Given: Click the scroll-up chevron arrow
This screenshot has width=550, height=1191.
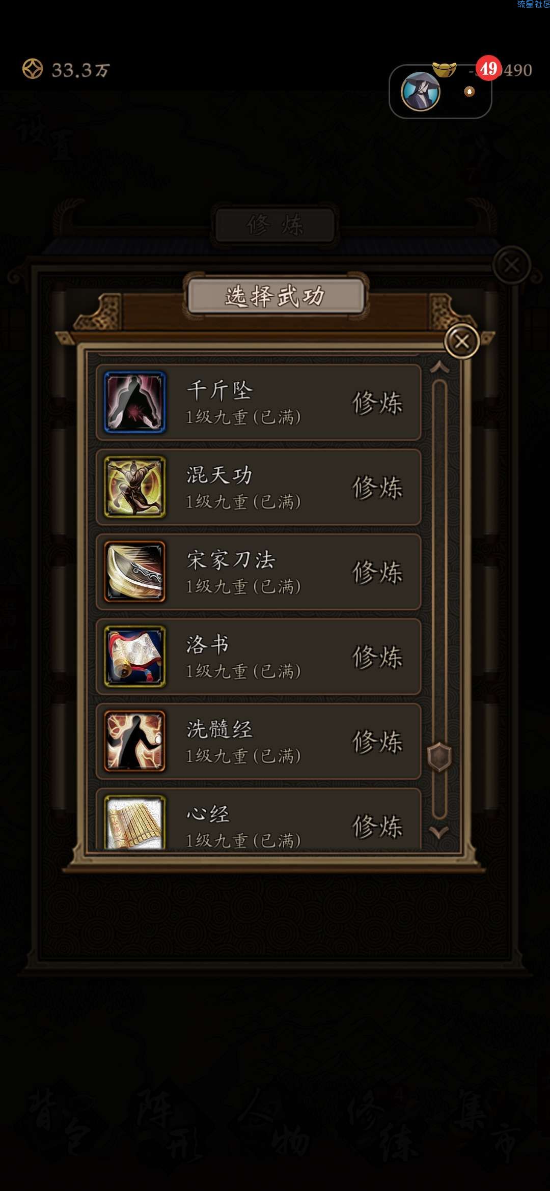Looking at the screenshot, I should pyautogui.click(x=439, y=367).
